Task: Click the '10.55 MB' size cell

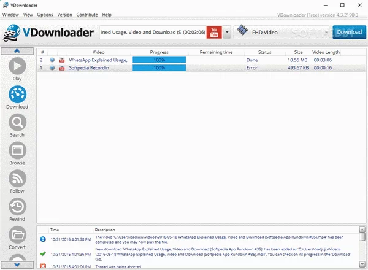Action: (297, 60)
